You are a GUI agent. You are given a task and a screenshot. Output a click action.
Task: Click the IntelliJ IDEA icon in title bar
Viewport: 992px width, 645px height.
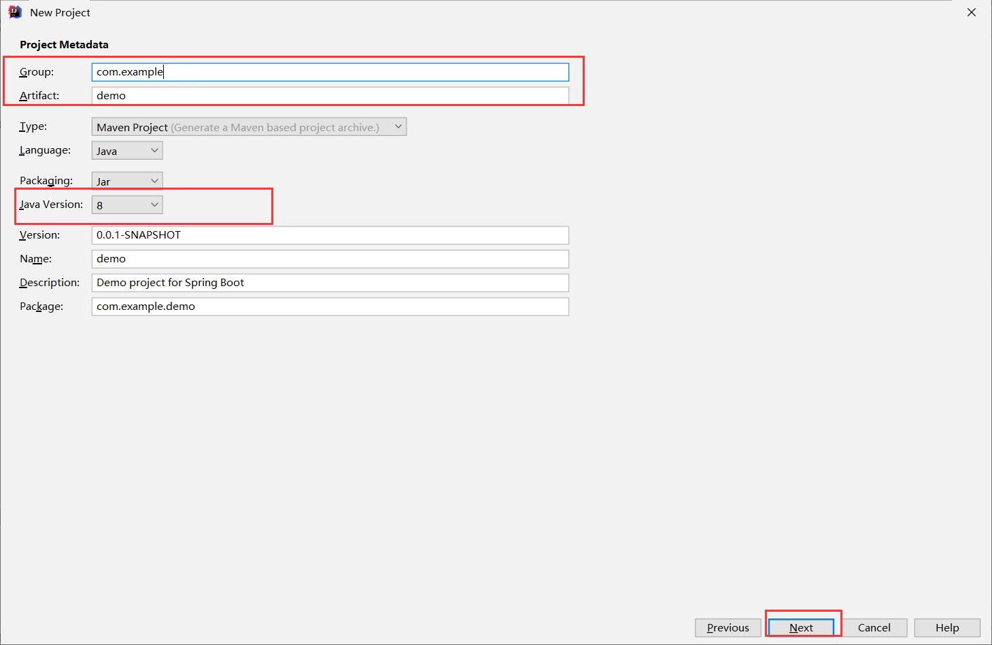(x=15, y=12)
